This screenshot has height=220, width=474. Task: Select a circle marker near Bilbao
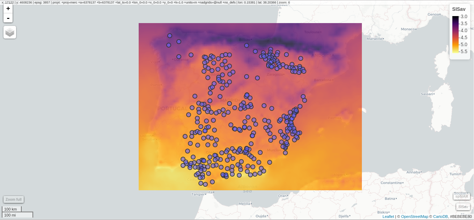click(246, 45)
